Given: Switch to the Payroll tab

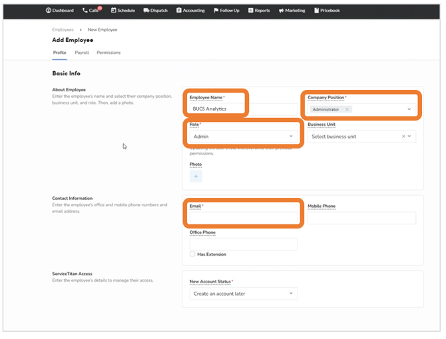Looking at the screenshot, I should point(82,52).
